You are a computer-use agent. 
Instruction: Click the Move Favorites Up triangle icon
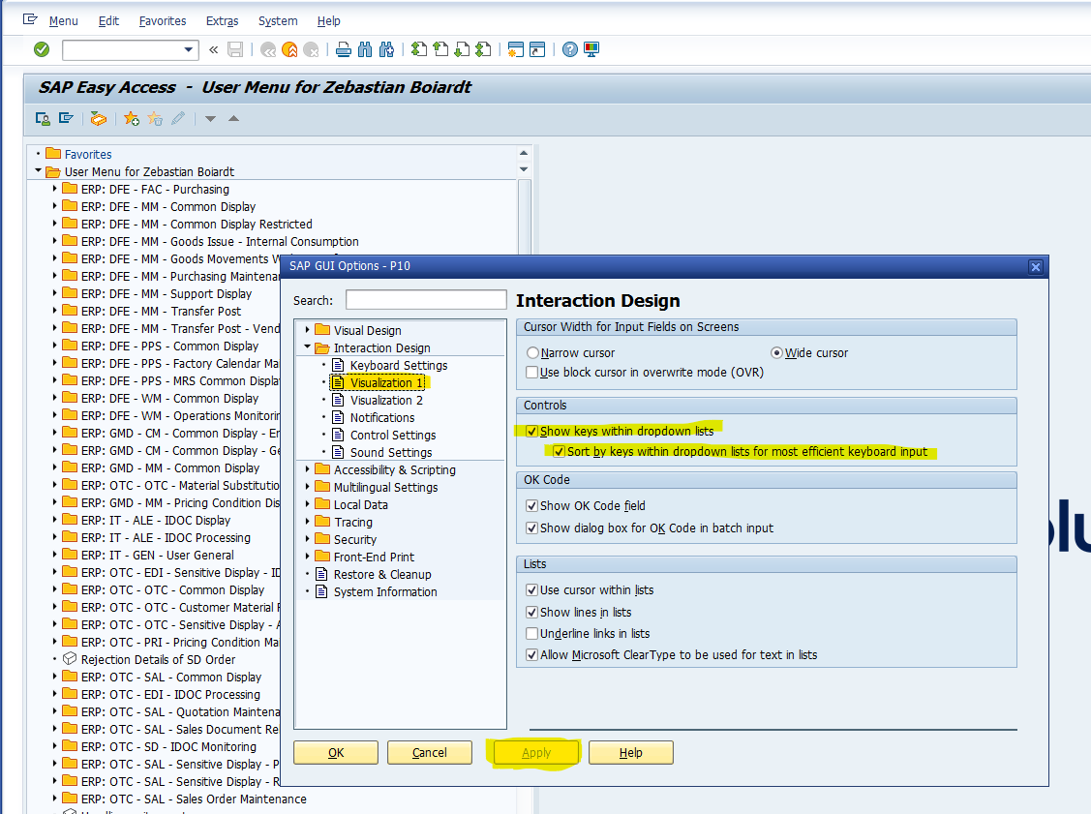[x=234, y=119]
